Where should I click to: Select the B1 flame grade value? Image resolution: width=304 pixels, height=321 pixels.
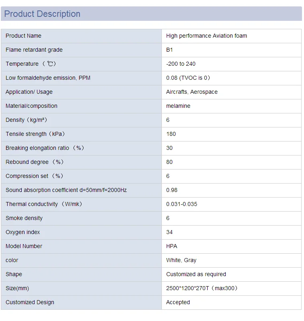pos(169,50)
